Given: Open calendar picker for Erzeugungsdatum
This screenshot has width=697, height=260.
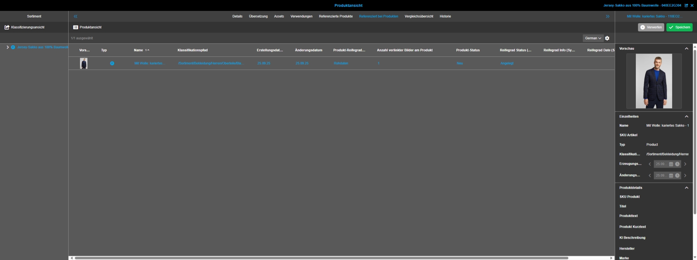Looking at the screenshot, I should click(x=671, y=164).
